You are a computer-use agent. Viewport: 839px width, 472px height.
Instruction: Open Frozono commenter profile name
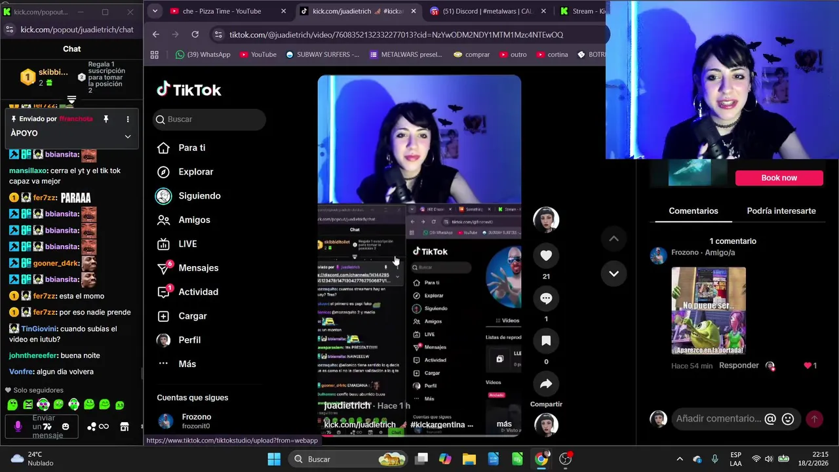tap(685, 252)
